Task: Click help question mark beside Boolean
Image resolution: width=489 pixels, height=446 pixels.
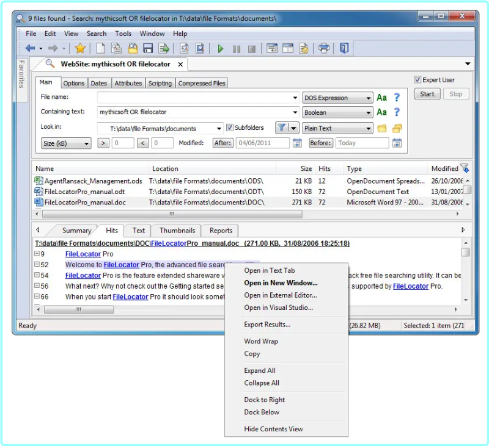Action: (x=396, y=112)
